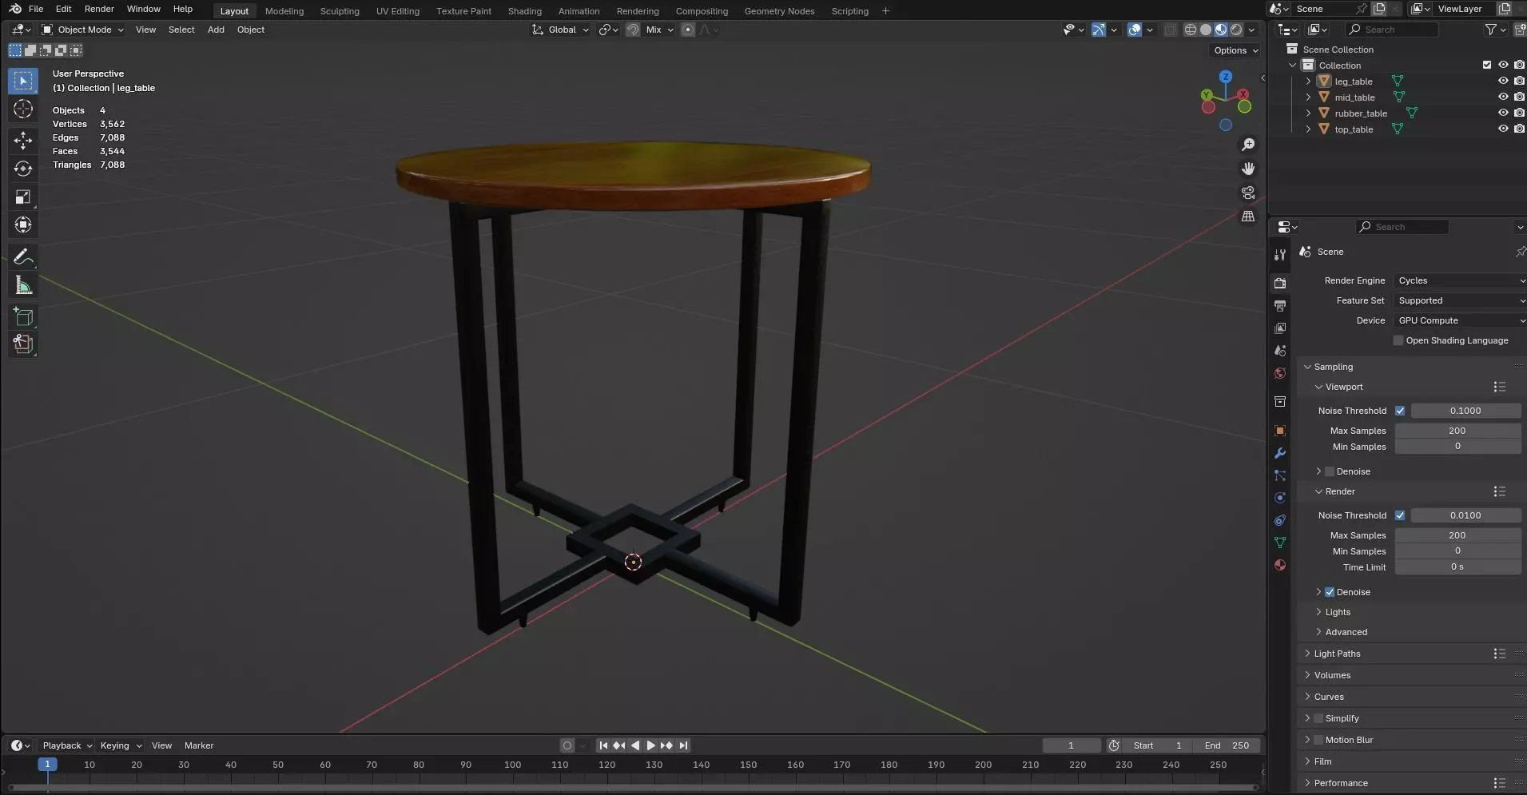Select the Cursor tool in toolbar
This screenshot has width=1527, height=795.
point(23,109)
